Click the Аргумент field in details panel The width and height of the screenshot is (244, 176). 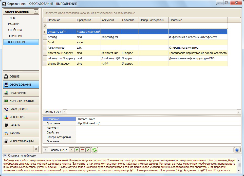click(x=158, y=128)
